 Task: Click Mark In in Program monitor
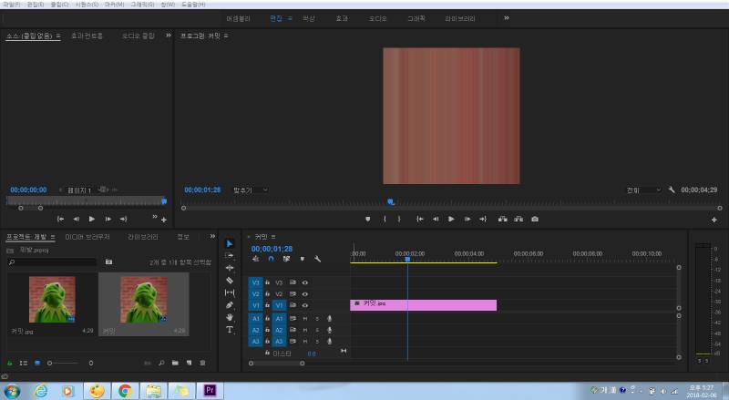point(385,219)
